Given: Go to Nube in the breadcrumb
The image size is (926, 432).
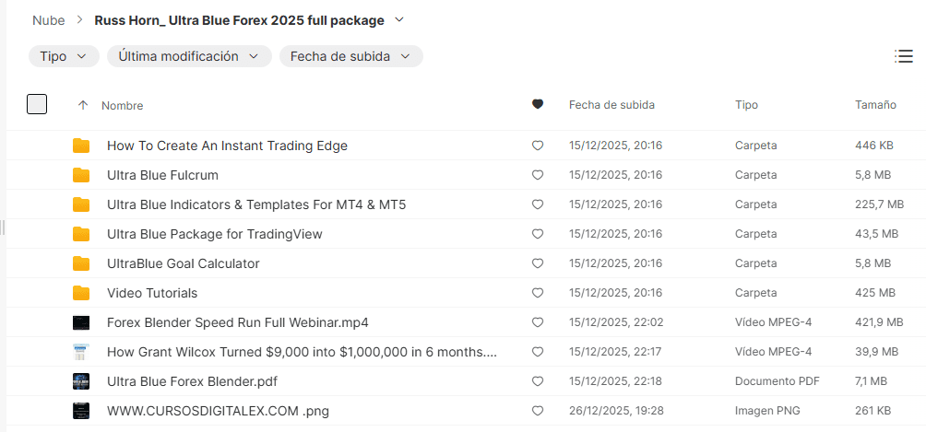Looking at the screenshot, I should pyautogui.click(x=49, y=19).
